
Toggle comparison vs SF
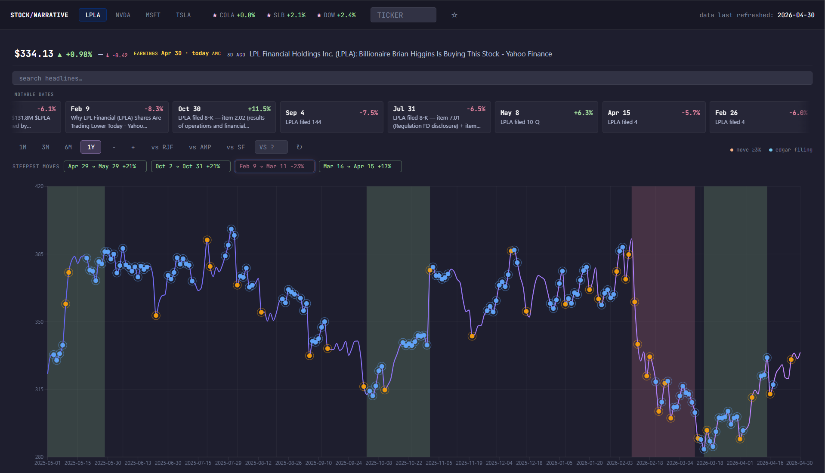(235, 147)
